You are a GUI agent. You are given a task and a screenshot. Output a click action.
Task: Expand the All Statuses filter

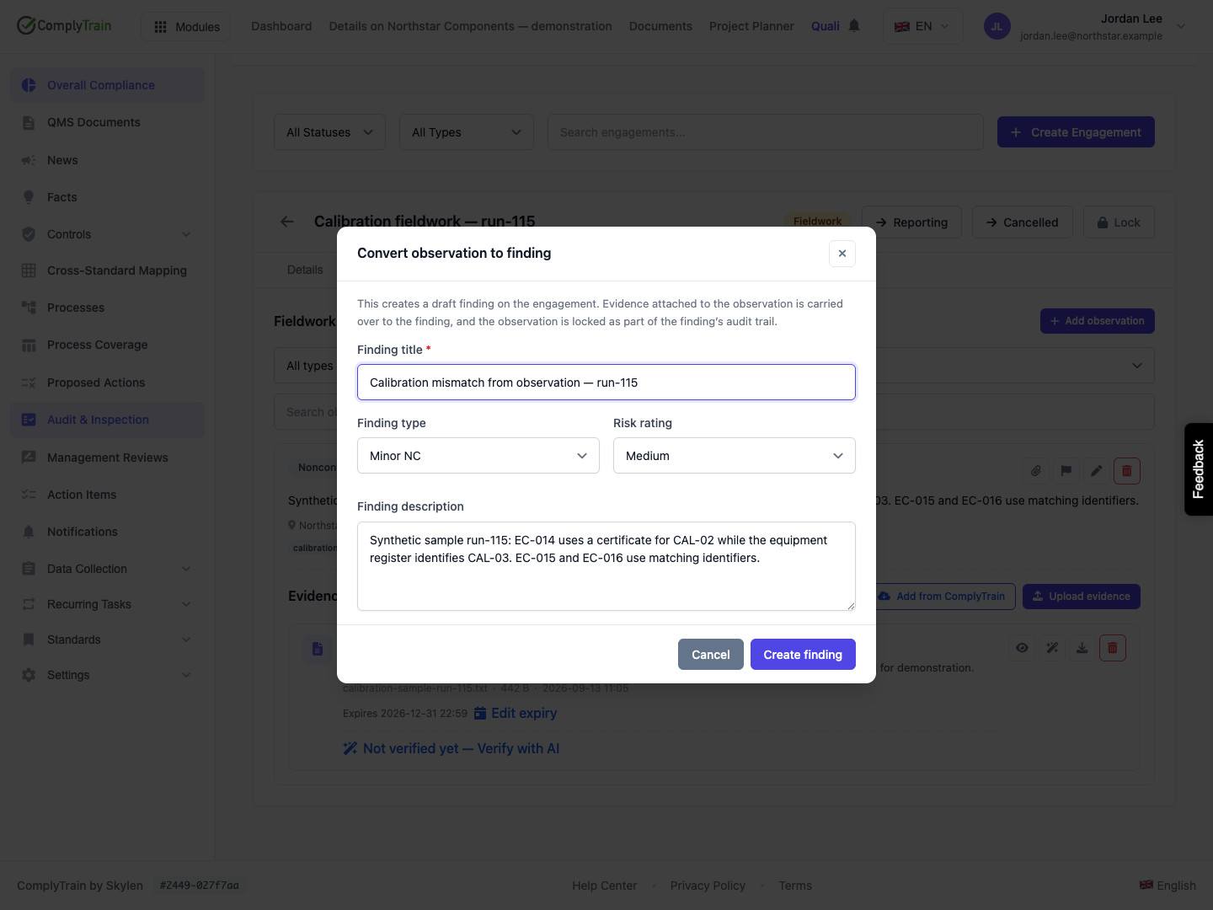[x=329, y=132]
